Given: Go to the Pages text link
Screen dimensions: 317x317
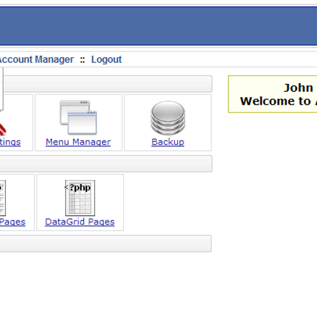Looking at the screenshot, I should (x=12, y=222).
